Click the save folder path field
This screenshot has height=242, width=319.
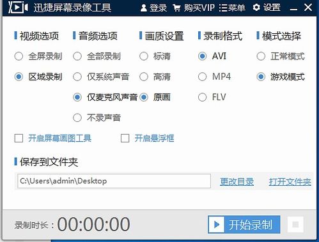click(x=114, y=181)
